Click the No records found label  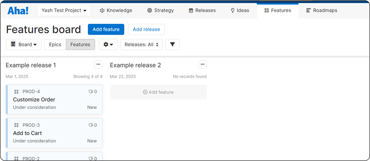(x=190, y=76)
